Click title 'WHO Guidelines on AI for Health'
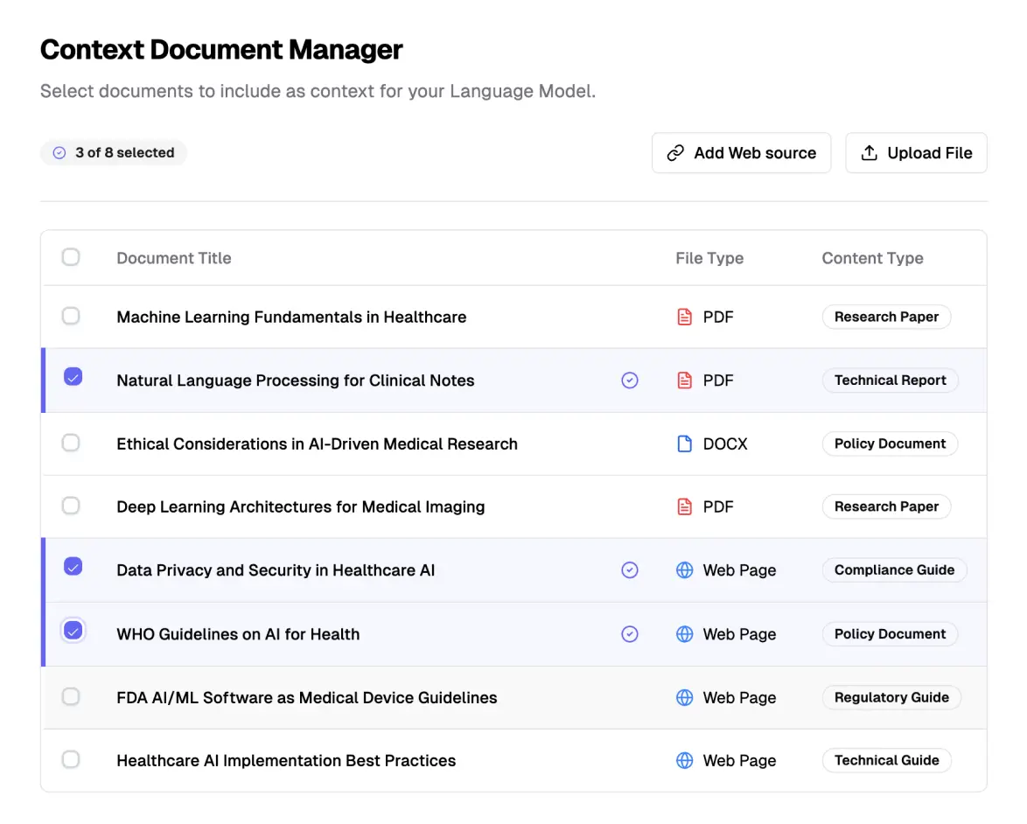The width and height of the screenshot is (1027, 824). pos(238,634)
